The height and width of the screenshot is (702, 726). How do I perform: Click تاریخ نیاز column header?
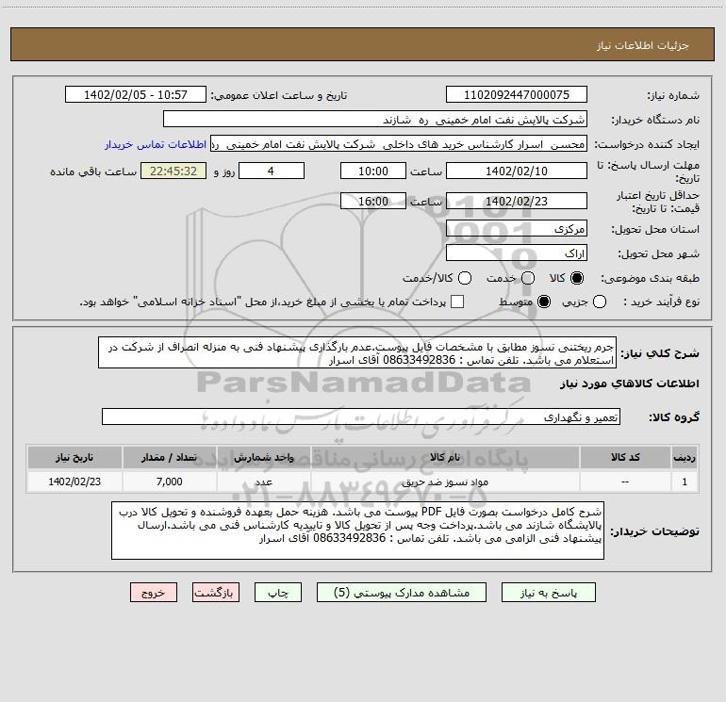click(x=74, y=458)
